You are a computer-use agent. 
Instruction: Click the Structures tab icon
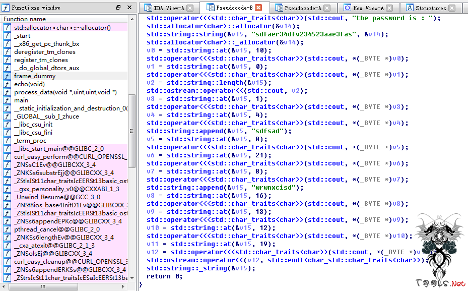410,8
